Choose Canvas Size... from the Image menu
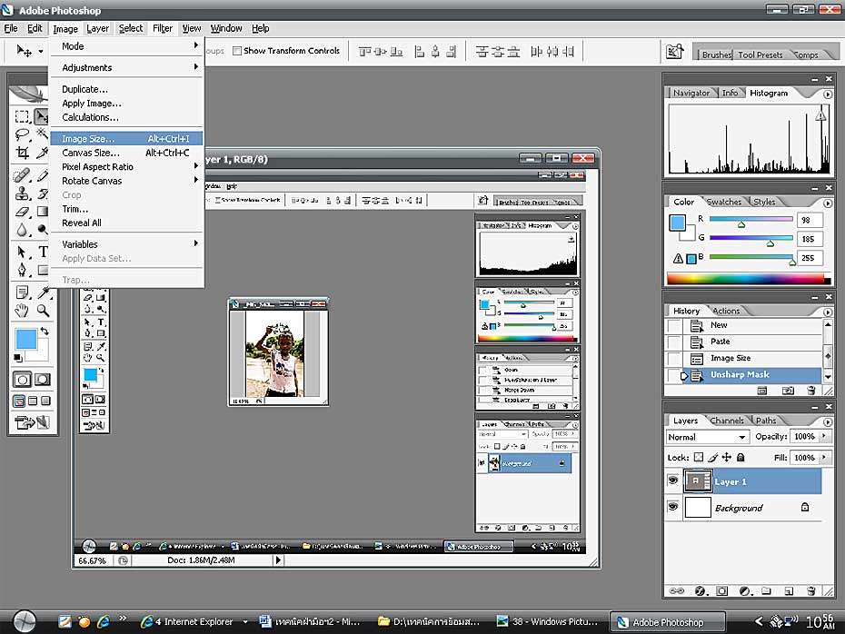Viewport: 845px width, 634px height. (x=126, y=153)
